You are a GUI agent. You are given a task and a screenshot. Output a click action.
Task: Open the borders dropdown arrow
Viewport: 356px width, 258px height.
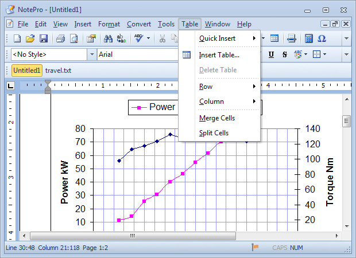(x=324, y=54)
